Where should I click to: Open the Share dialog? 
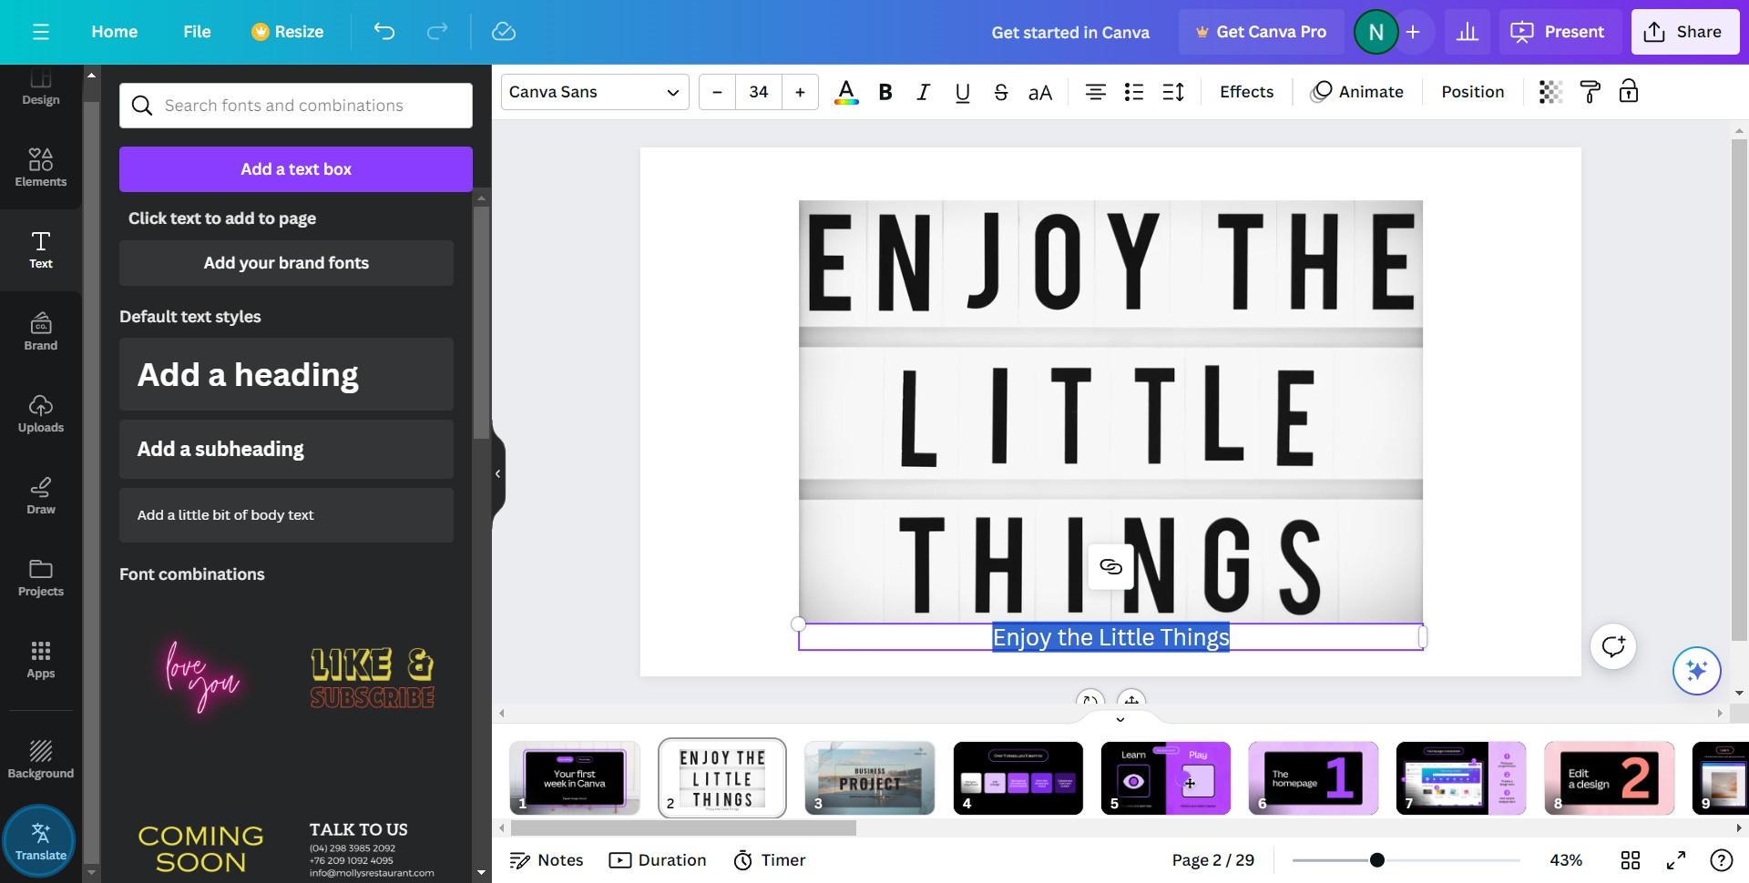point(1684,32)
